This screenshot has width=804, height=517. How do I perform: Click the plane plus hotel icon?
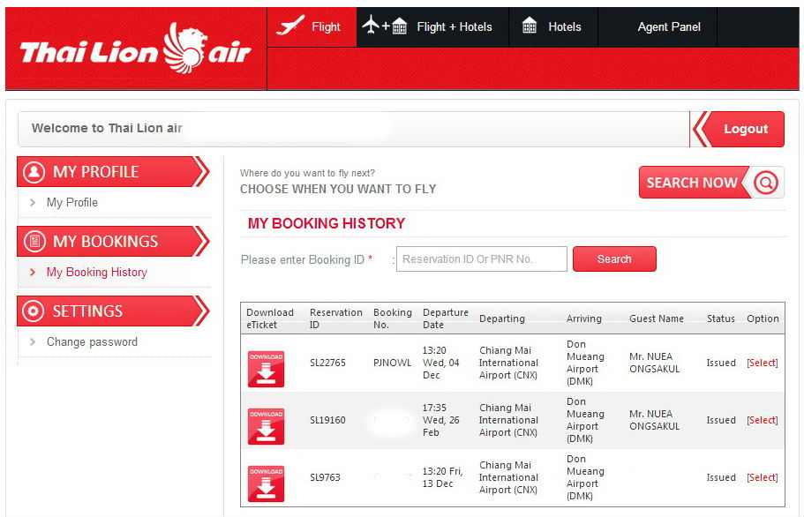[x=384, y=25]
